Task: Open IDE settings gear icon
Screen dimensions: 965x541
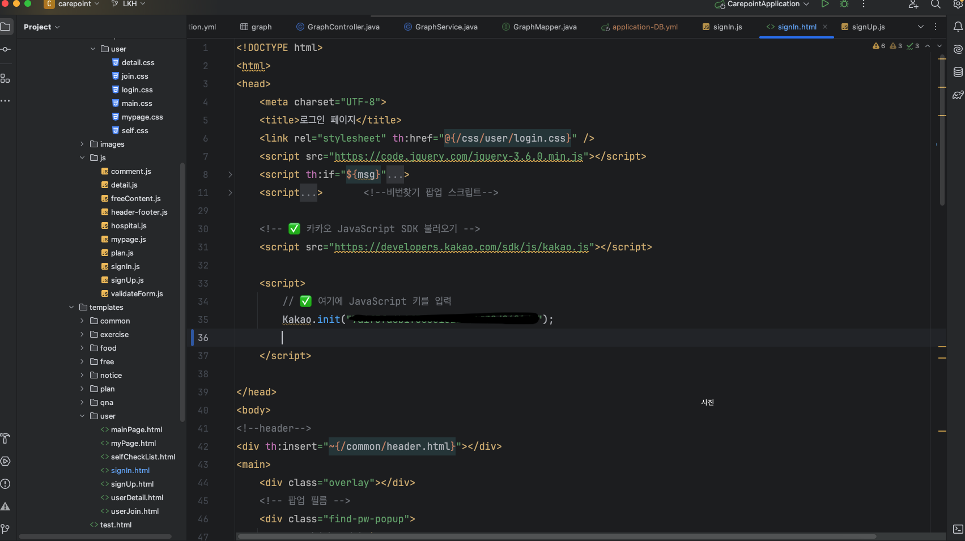Action: coord(958,4)
